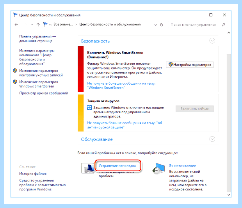
Task: Open 'Средство устранения проблем с совместимостью' link
Action: (x=43, y=185)
